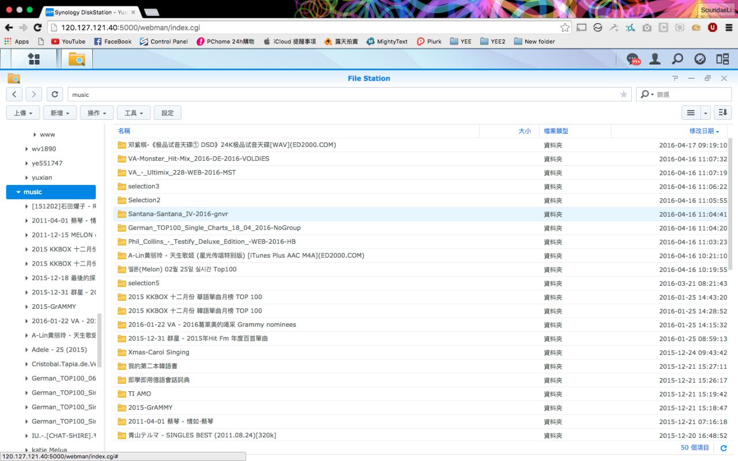Open the DSM main menu grid icon
Viewport: 738px width, 461px height.
(34, 59)
